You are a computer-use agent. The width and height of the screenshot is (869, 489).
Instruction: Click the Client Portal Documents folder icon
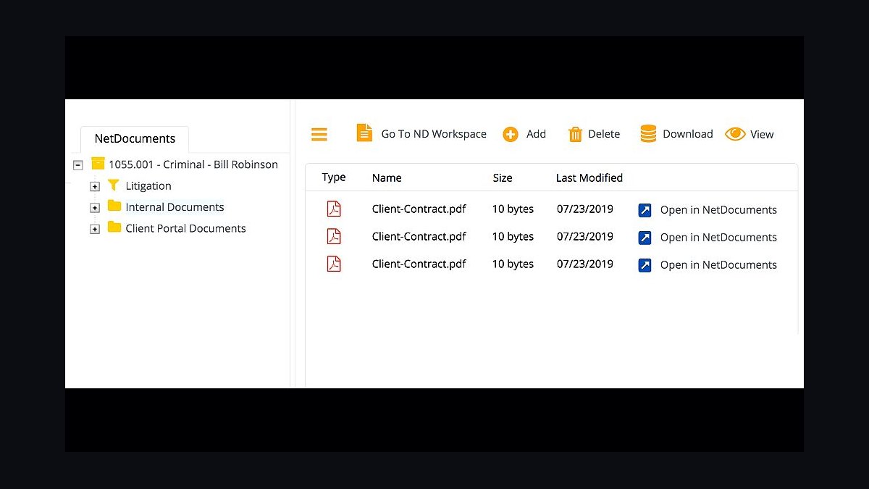tap(114, 227)
